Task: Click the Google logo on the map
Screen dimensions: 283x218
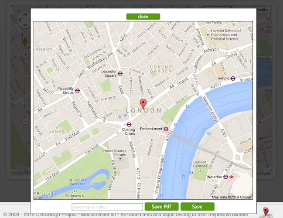Action: (45, 194)
